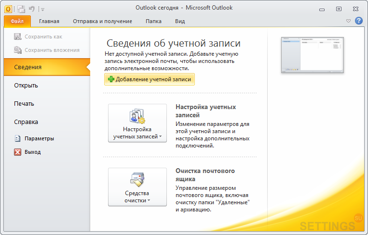
Task: Choose the Сохранить как menu label
Action: (x=43, y=37)
